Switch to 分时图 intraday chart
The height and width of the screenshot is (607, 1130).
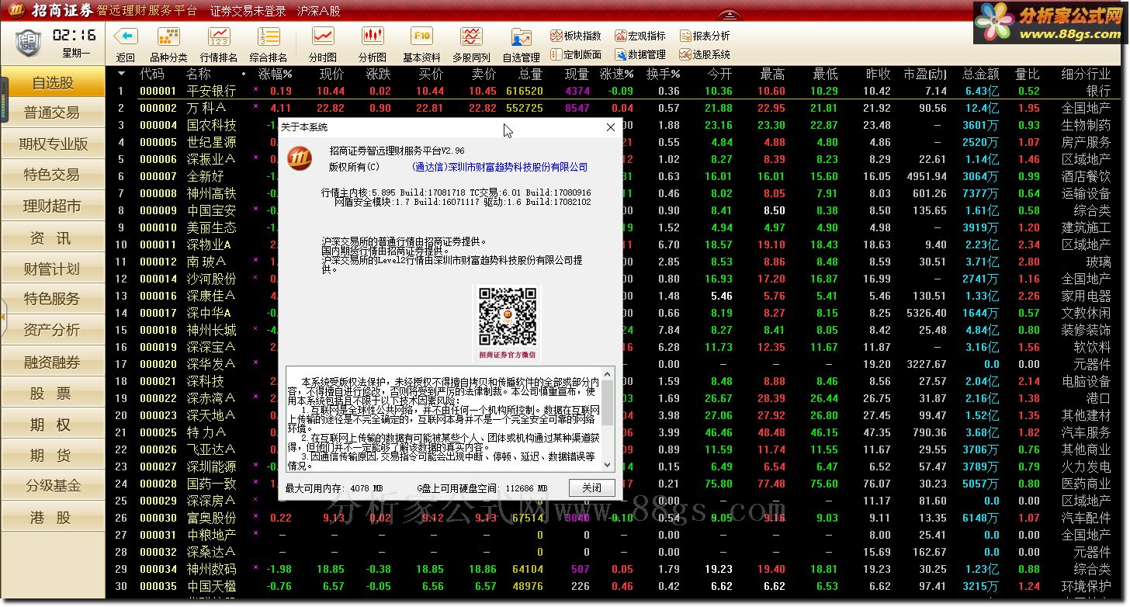point(323,36)
